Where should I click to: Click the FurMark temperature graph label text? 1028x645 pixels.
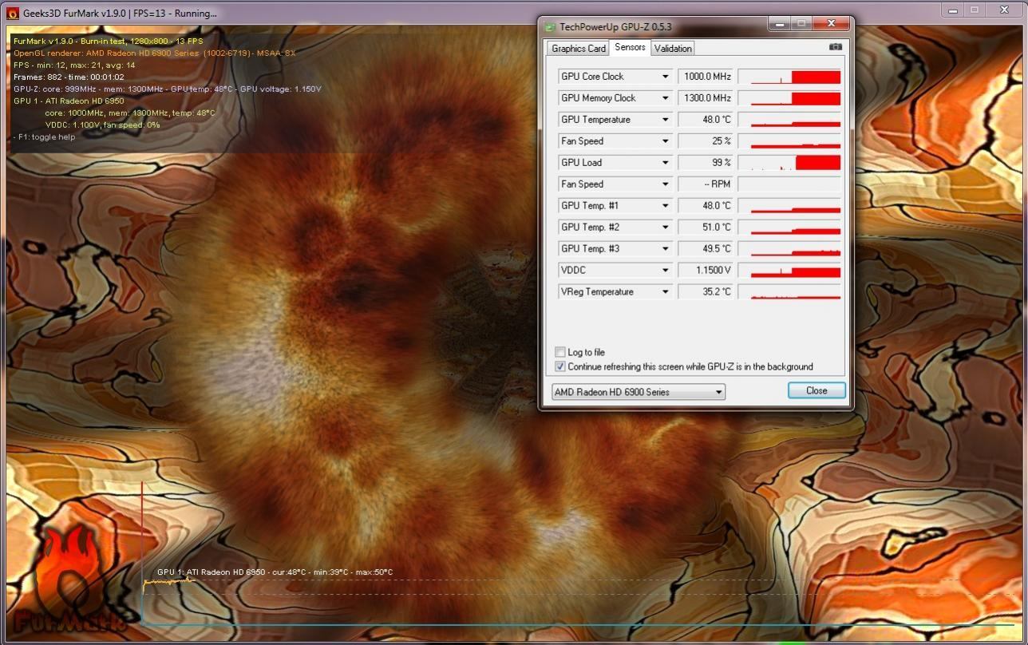tap(275, 572)
